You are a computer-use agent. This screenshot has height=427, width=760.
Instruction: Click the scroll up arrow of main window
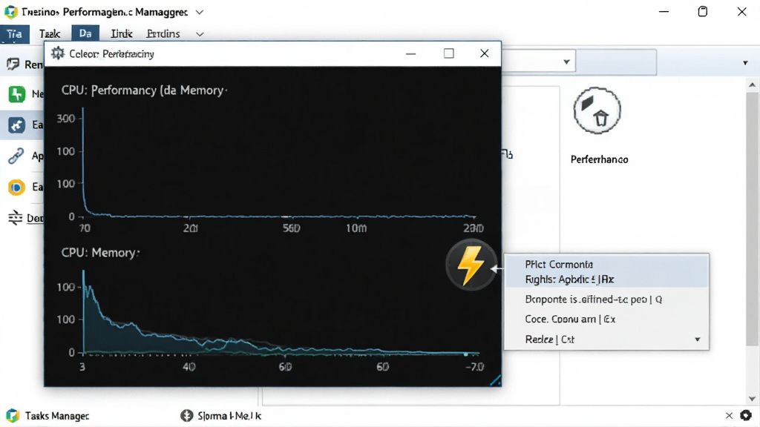click(x=752, y=85)
